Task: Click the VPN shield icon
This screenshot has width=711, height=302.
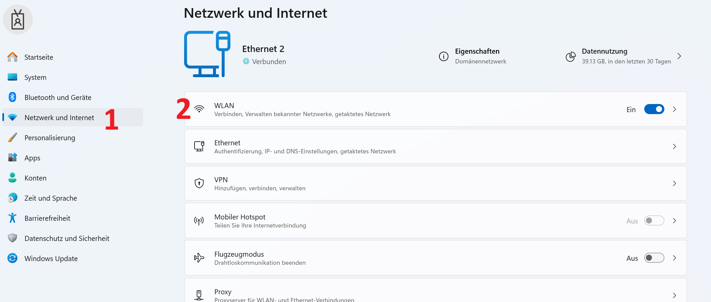Action: 199,184
